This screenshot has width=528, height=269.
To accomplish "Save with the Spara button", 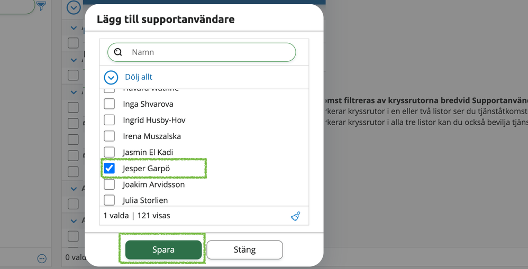I will pyautogui.click(x=163, y=250).
